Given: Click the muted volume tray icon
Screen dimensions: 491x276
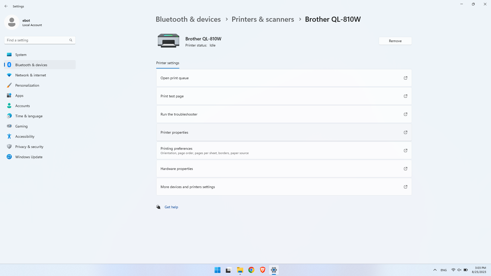Looking at the screenshot, I should click(459, 270).
